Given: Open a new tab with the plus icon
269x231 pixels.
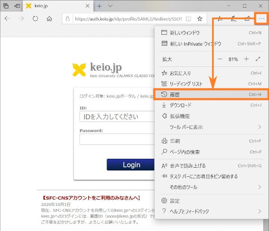Looking at the screenshot, I should [x=100, y=6].
